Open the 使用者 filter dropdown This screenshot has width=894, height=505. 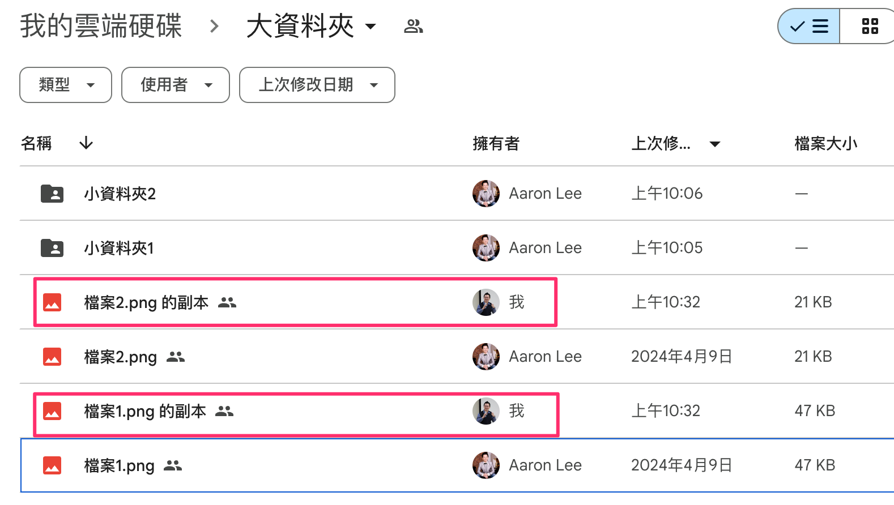click(x=176, y=85)
